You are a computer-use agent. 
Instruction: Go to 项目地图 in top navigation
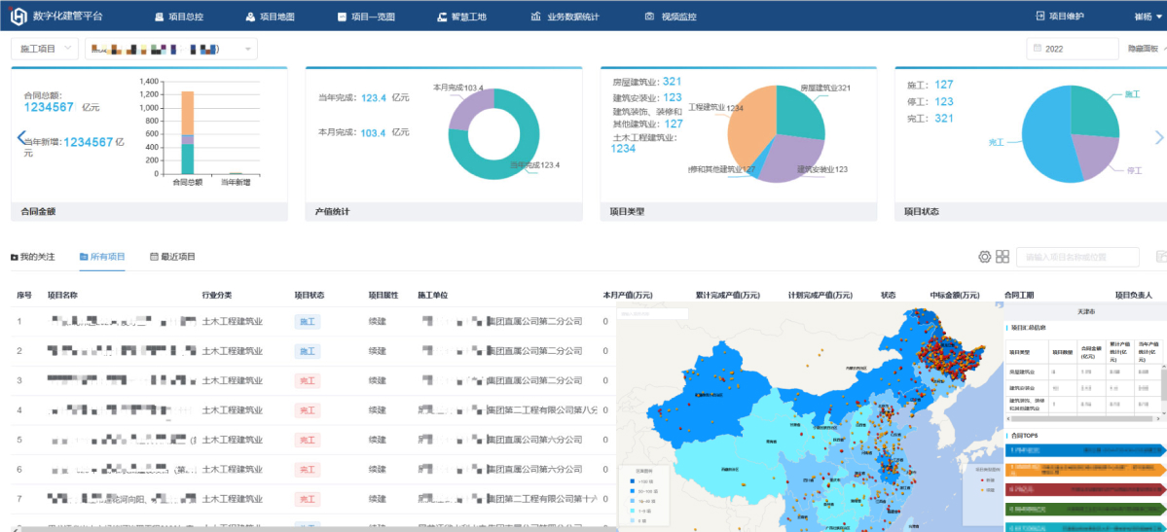(x=270, y=17)
